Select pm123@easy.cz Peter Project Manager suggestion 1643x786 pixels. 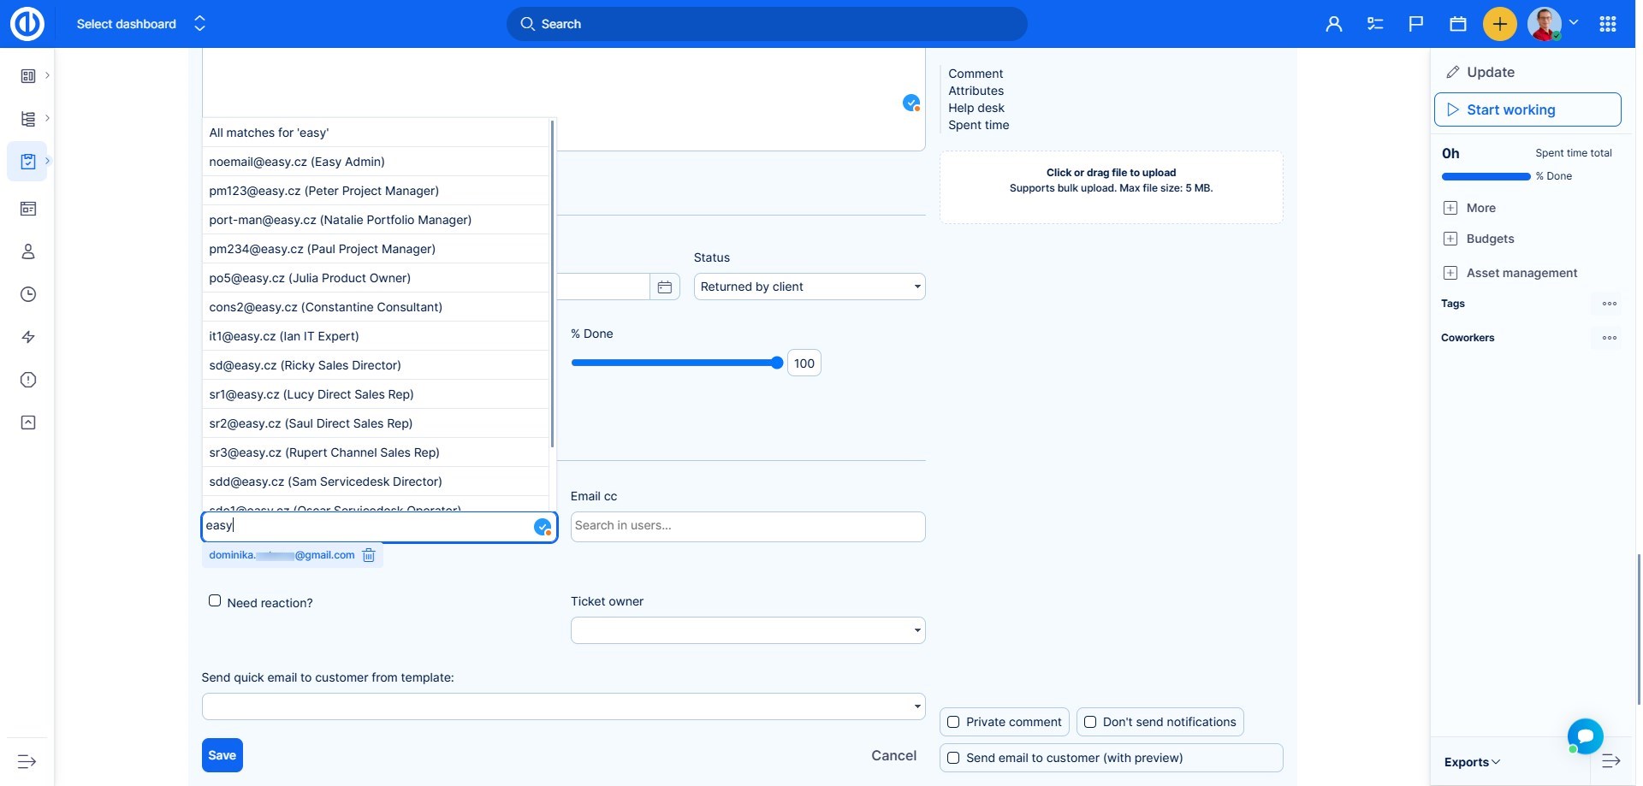coord(323,191)
